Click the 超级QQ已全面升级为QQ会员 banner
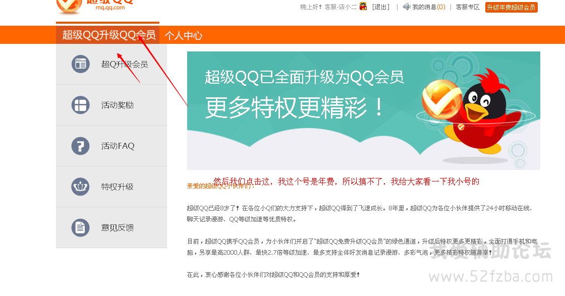The width and height of the screenshot is (565, 296). 363,110
